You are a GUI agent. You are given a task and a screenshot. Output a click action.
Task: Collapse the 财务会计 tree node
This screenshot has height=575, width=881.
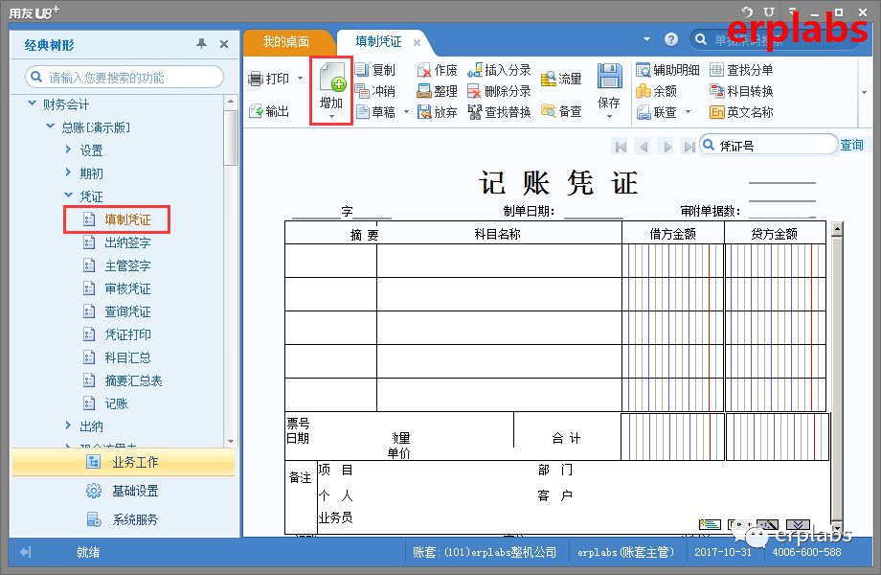point(32,103)
